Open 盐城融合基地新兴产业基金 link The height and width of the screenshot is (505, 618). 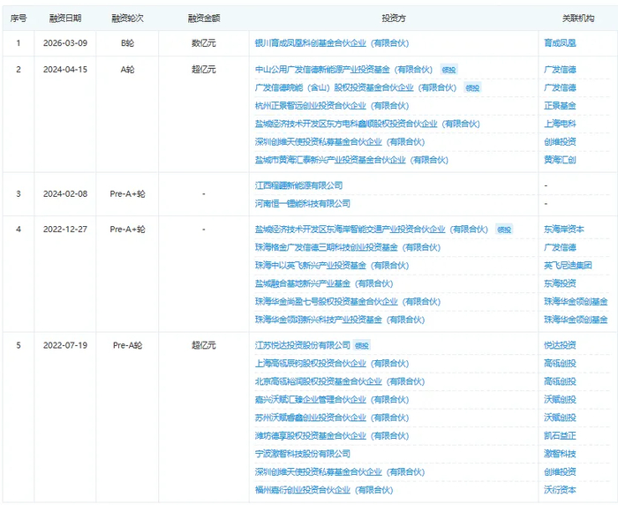pyautogui.click(x=324, y=283)
